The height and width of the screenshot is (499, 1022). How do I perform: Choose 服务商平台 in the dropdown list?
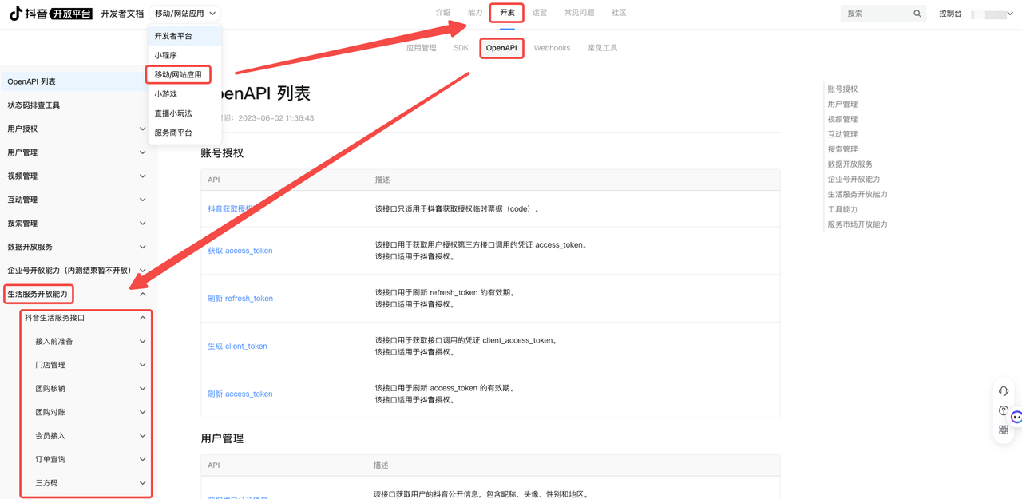(x=173, y=133)
